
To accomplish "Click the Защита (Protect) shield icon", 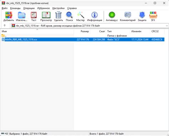I will [142, 16].
